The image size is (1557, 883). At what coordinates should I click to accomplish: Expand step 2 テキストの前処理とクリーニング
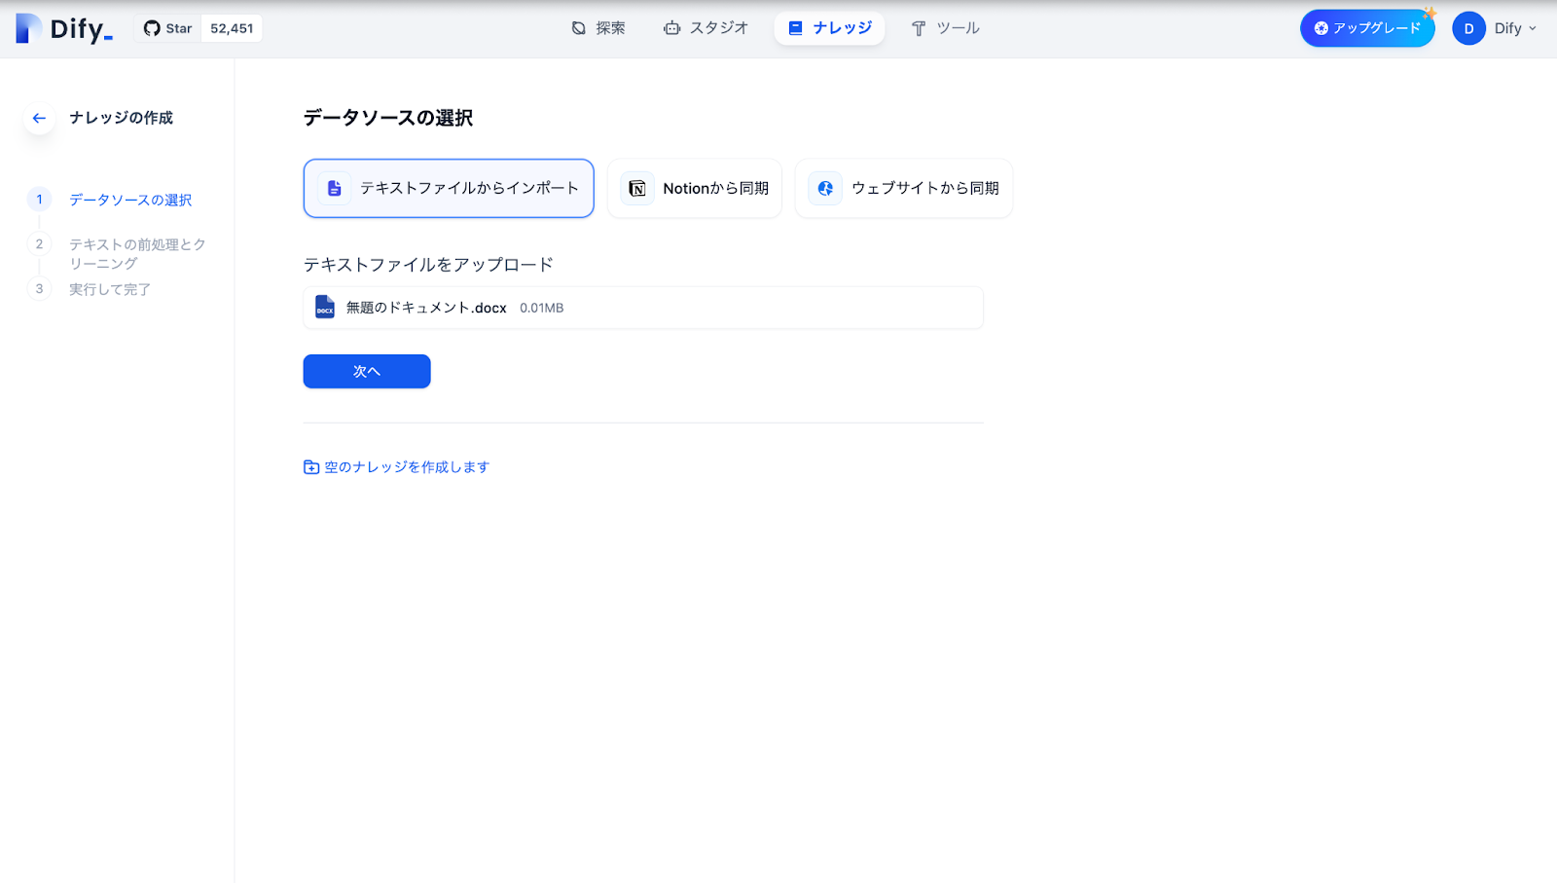pyautogui.click(x=136, y=253)
